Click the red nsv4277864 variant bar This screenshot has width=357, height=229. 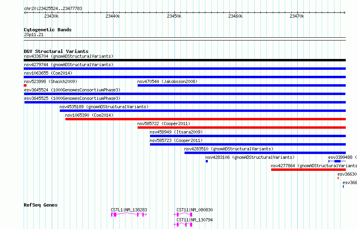(308, 170)
